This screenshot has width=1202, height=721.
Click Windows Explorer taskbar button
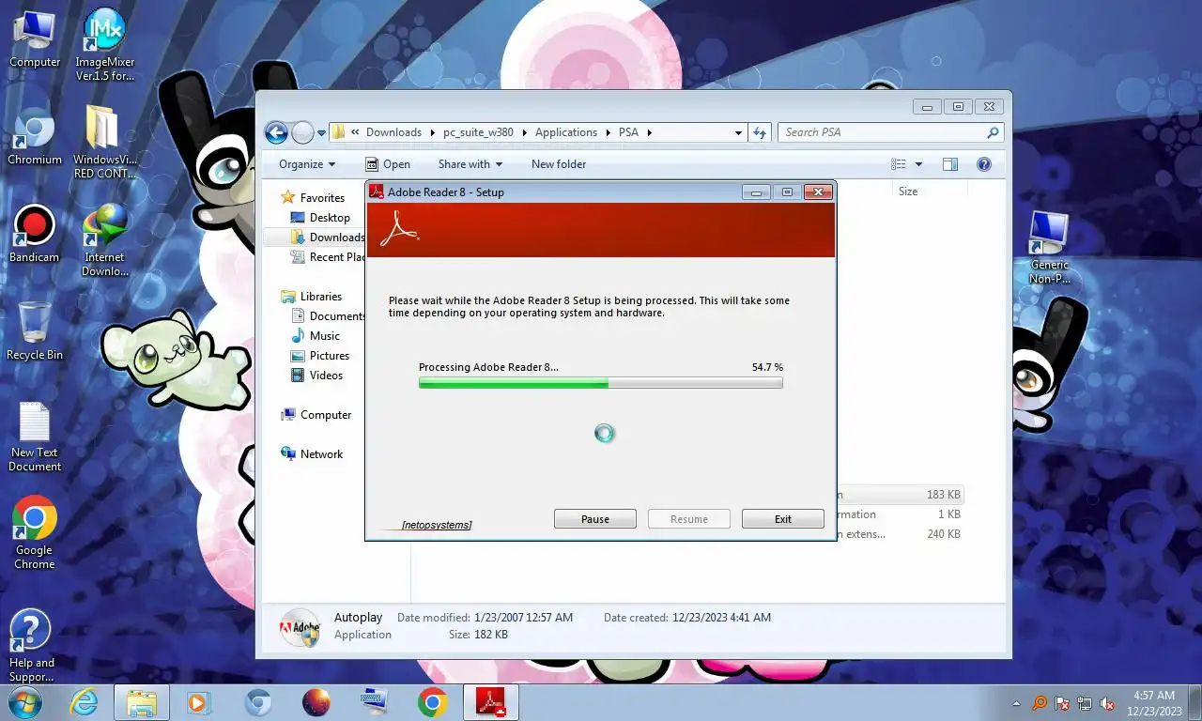142,702
